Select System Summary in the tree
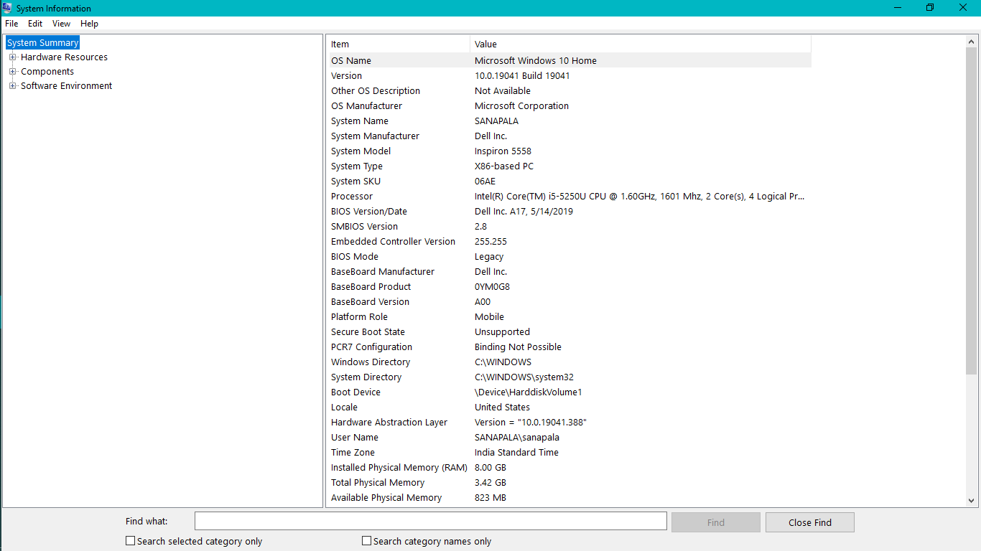This screenshot has height=551, width=981. click(42, 43)
